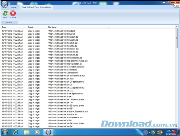Click the vertical scrollbar thumb

pyautogui.click(x=176, y=38)
